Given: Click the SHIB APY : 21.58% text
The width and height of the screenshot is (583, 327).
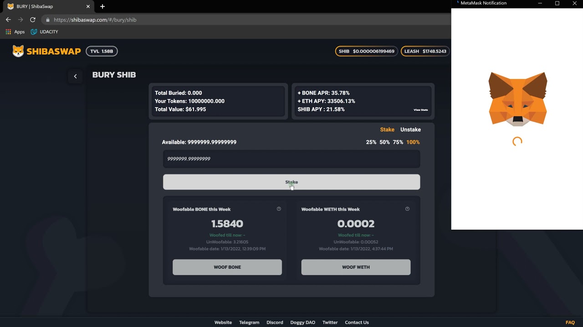Looking at the screenshot, I should tap(321, 109).
